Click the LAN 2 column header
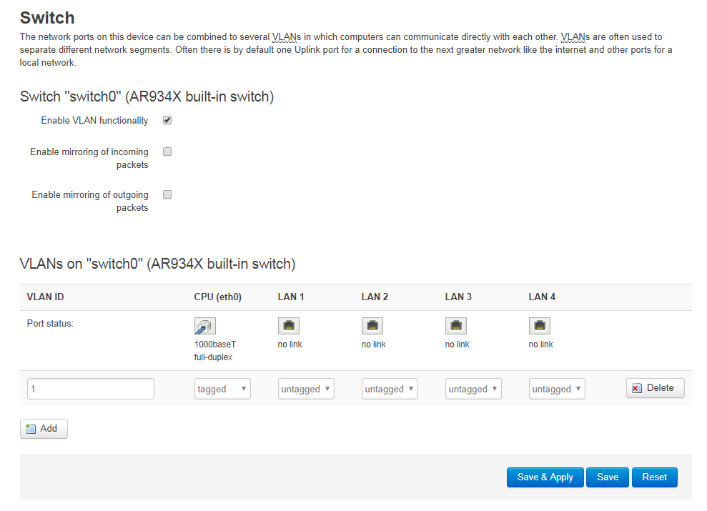This screenshot has height=511, width=707. [x=375, y=297]
